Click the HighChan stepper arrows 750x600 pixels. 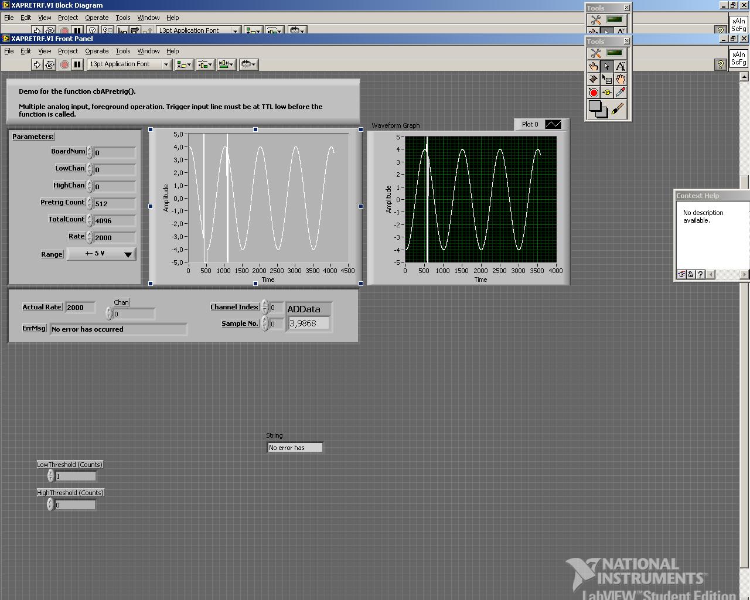click(x=90, y=186)
